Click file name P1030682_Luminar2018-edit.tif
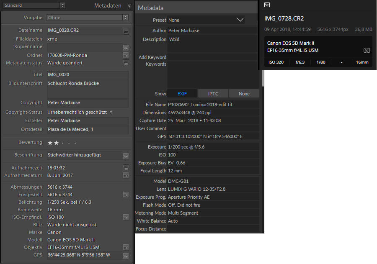377x264 pixels. point(200,105)
